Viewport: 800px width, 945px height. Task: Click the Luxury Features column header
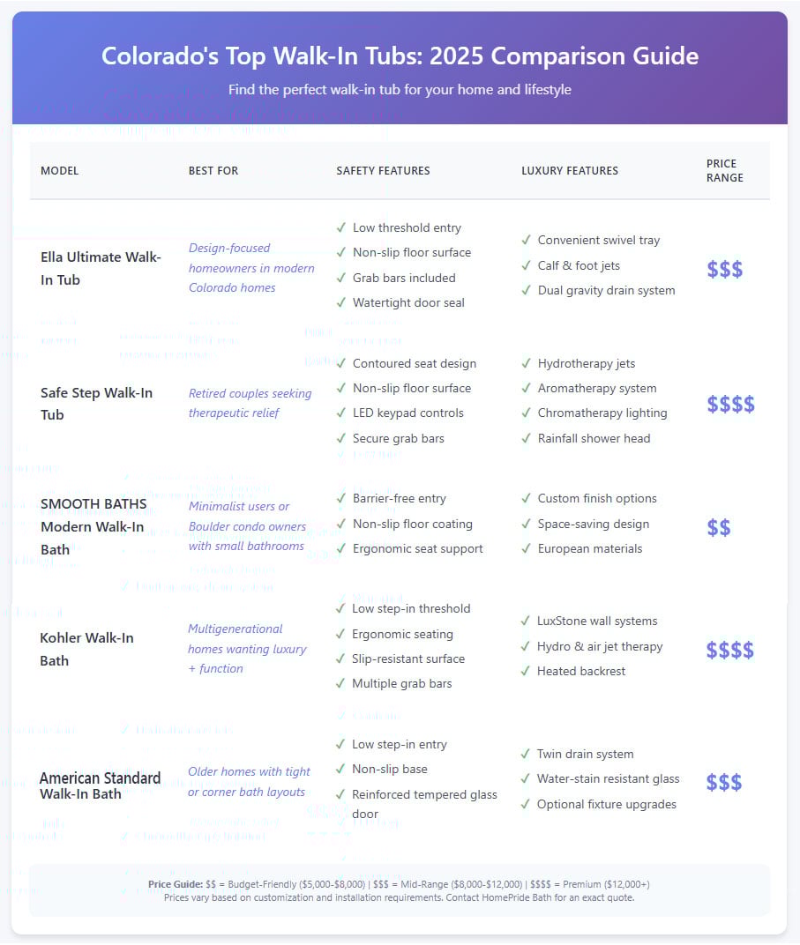(x=569, y=171)
